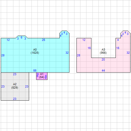Select the 28 dimension on A3's left wall
The image size is (131, 131).
click(79, 55)
